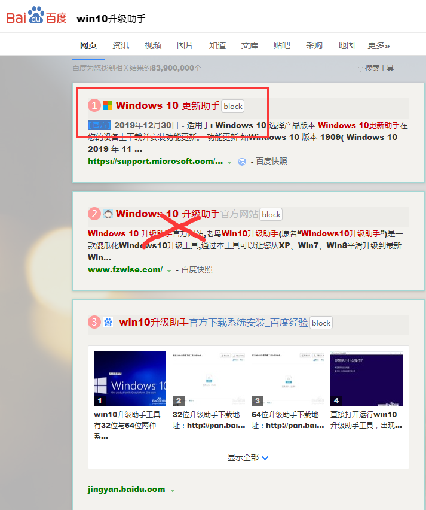Open Windows 10 升级助手官方网站 result

pos(187,214)
